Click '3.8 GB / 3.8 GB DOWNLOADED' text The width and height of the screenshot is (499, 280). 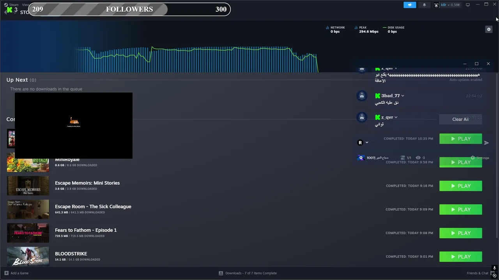76,189
